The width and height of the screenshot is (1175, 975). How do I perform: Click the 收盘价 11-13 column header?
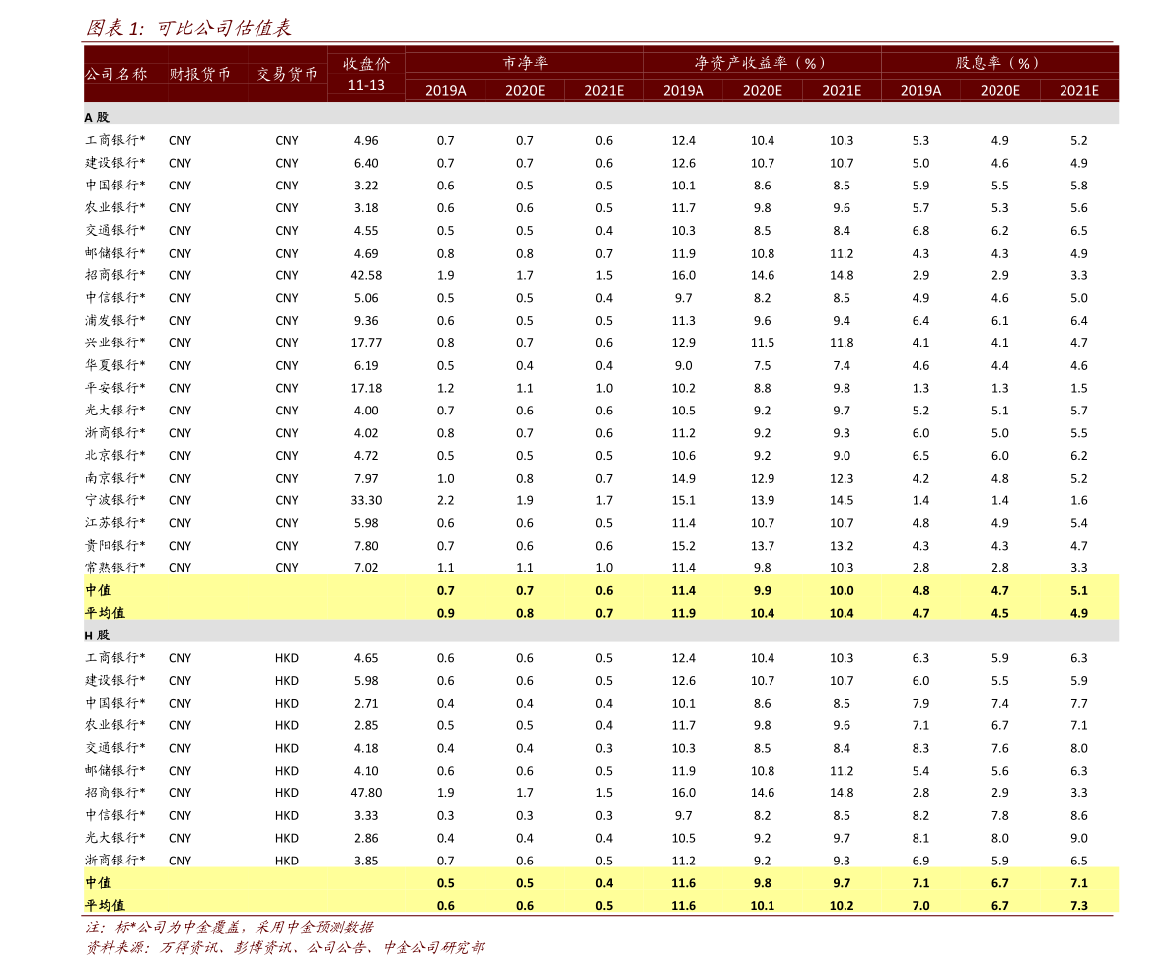pyautogui.click(x=366, y=74)
